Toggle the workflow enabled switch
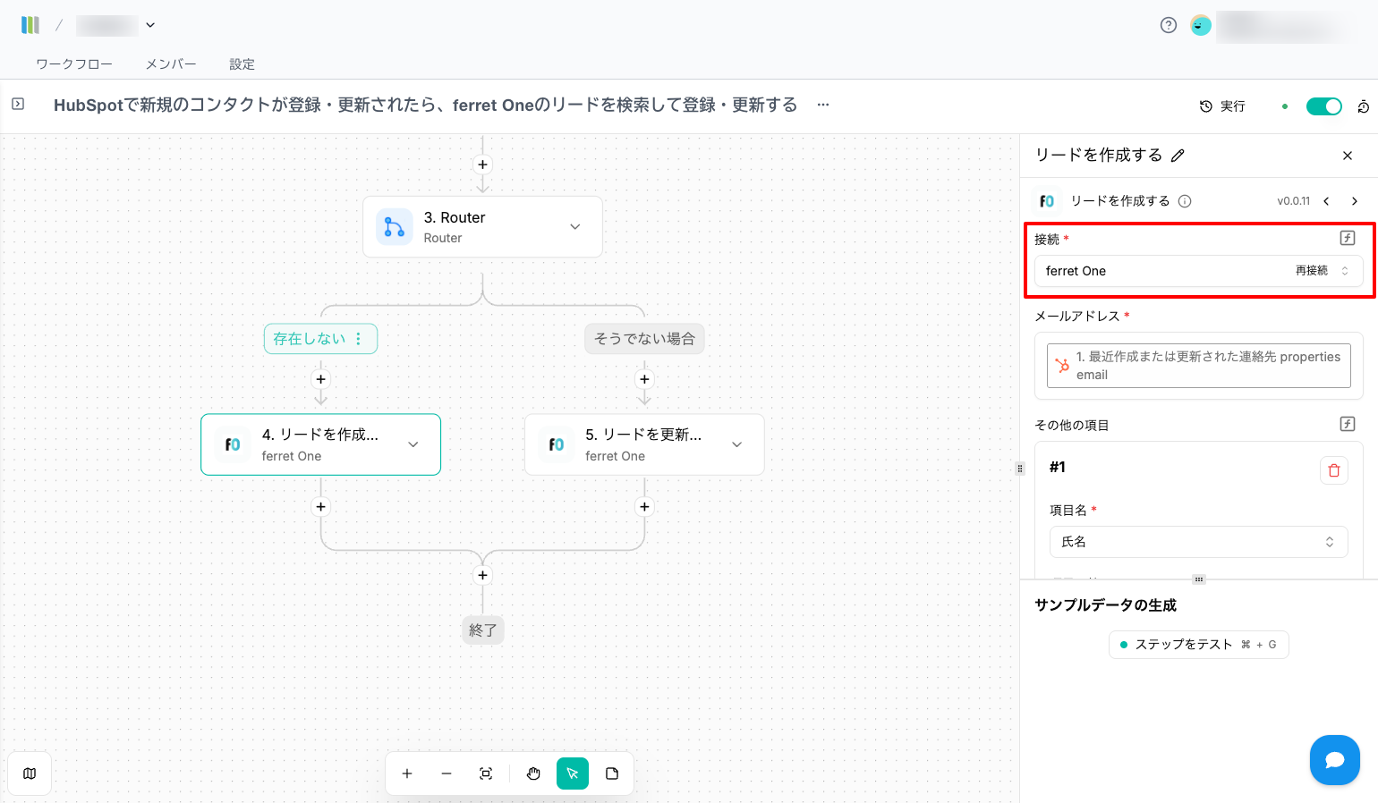Image resolution: width=1378 pixels, height=803 pixels. pyautogui.click(x=1323, y=106)
